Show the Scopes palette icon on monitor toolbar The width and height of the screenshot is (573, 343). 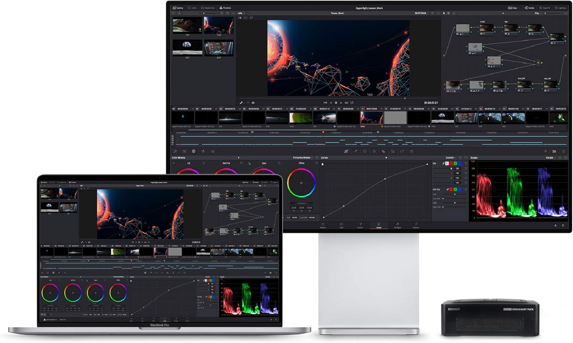[554, 151]
